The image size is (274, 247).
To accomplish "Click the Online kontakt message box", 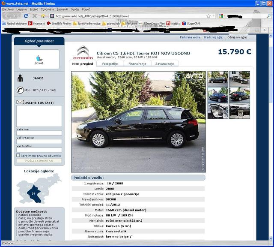I will pos(39,116).
